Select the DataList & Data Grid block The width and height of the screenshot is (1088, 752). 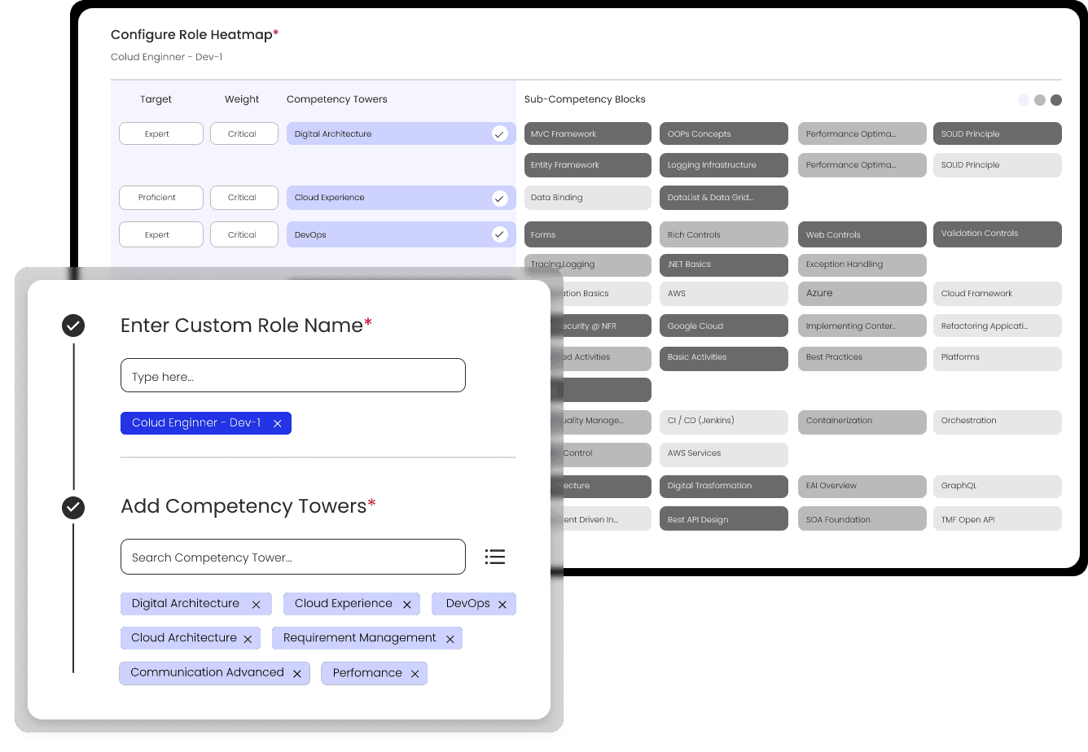click(x=724, y=198)
